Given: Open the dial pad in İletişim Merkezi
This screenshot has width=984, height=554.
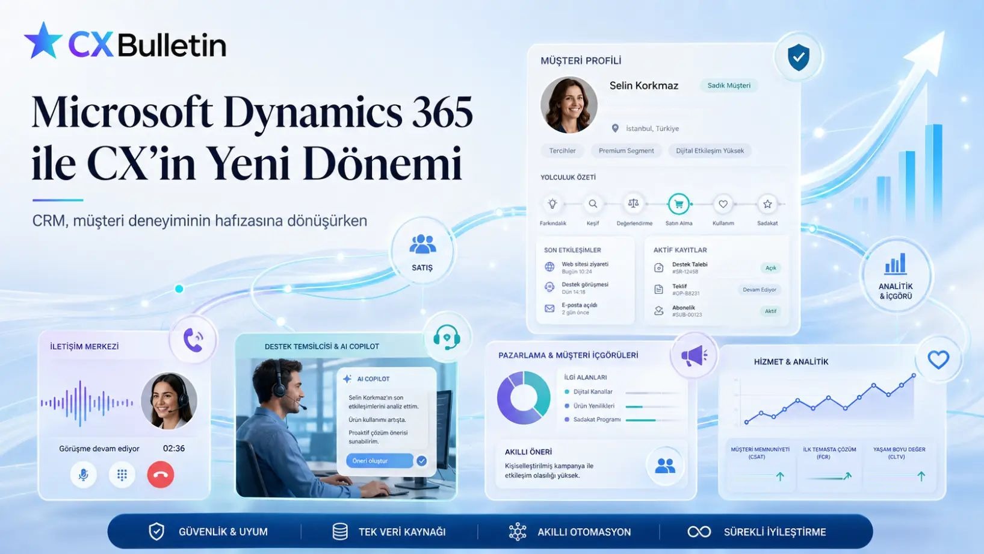Looking at the screenshot, I should pos(122,475).
